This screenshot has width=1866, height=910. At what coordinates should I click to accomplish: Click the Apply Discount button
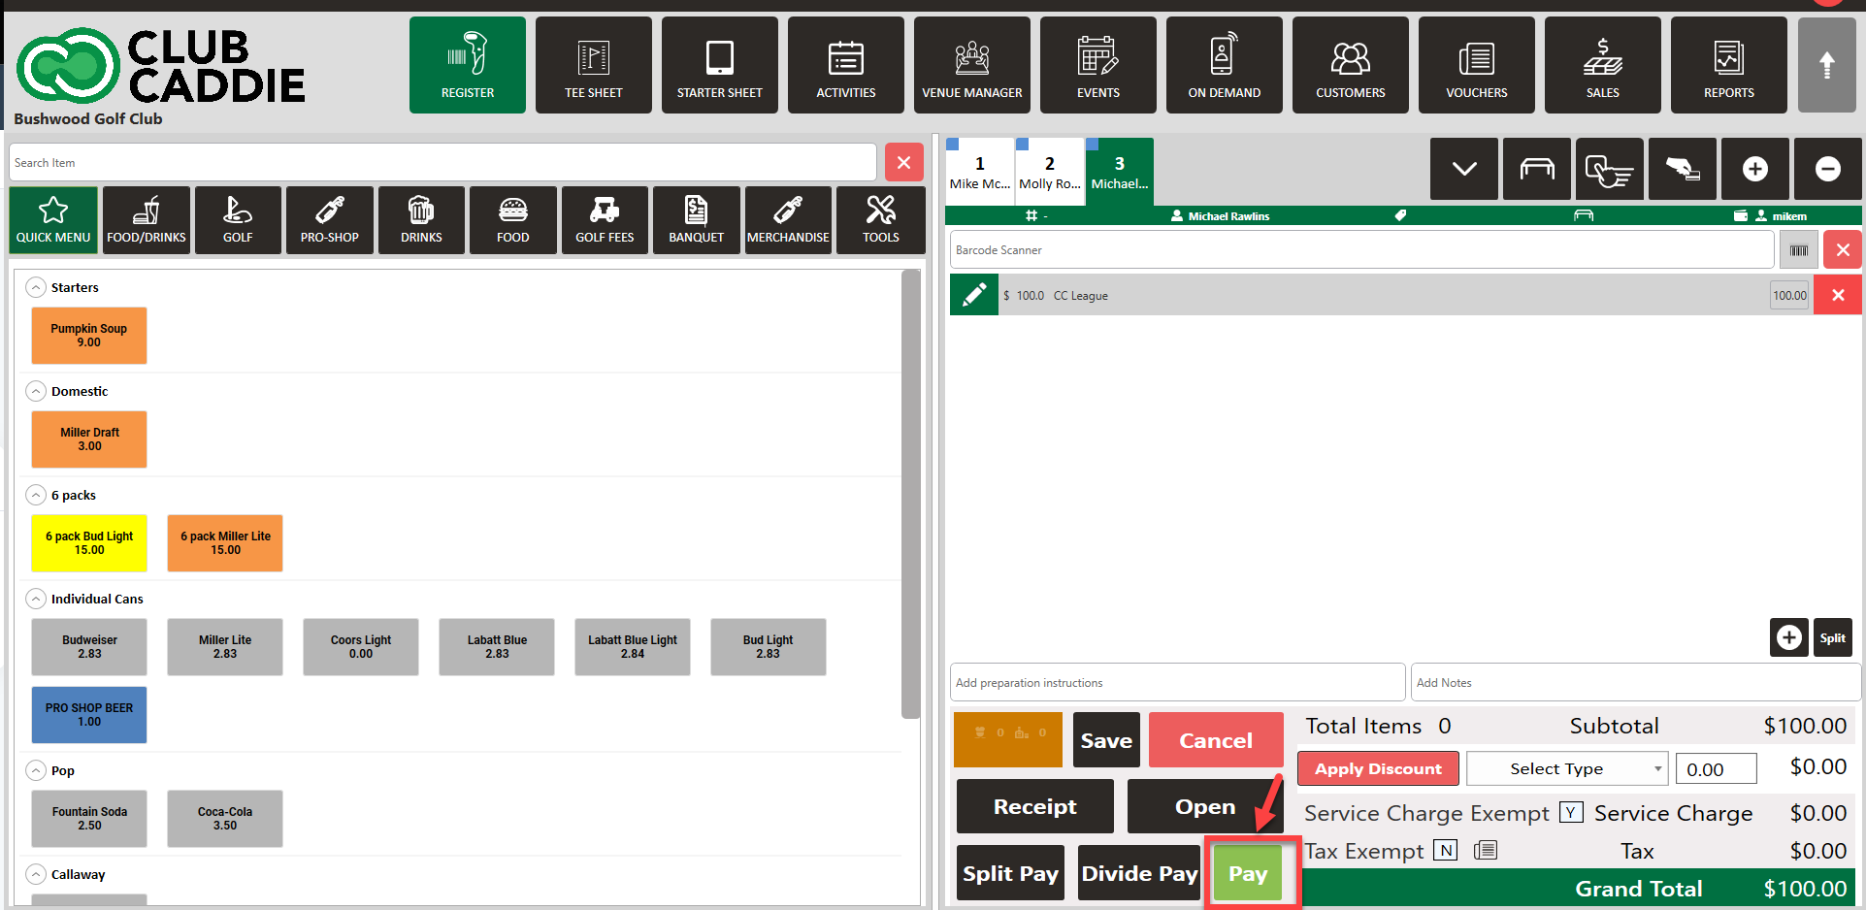point(1377,768)
